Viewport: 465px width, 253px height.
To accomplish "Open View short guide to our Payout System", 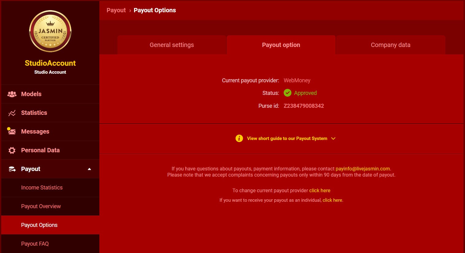I will pos(287,138).
